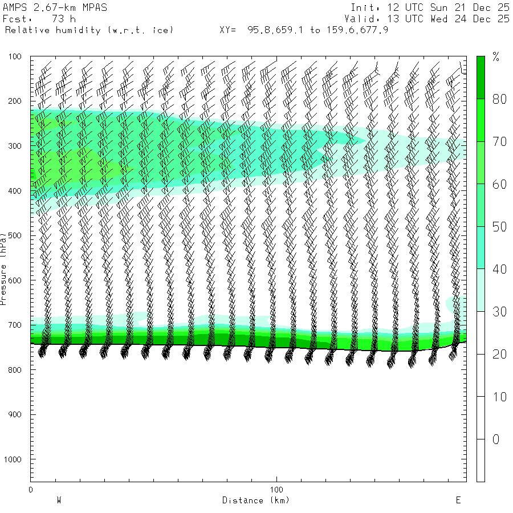Click the 600 pressure axis label
Screen dimensions: 513x513
(15, 280)
